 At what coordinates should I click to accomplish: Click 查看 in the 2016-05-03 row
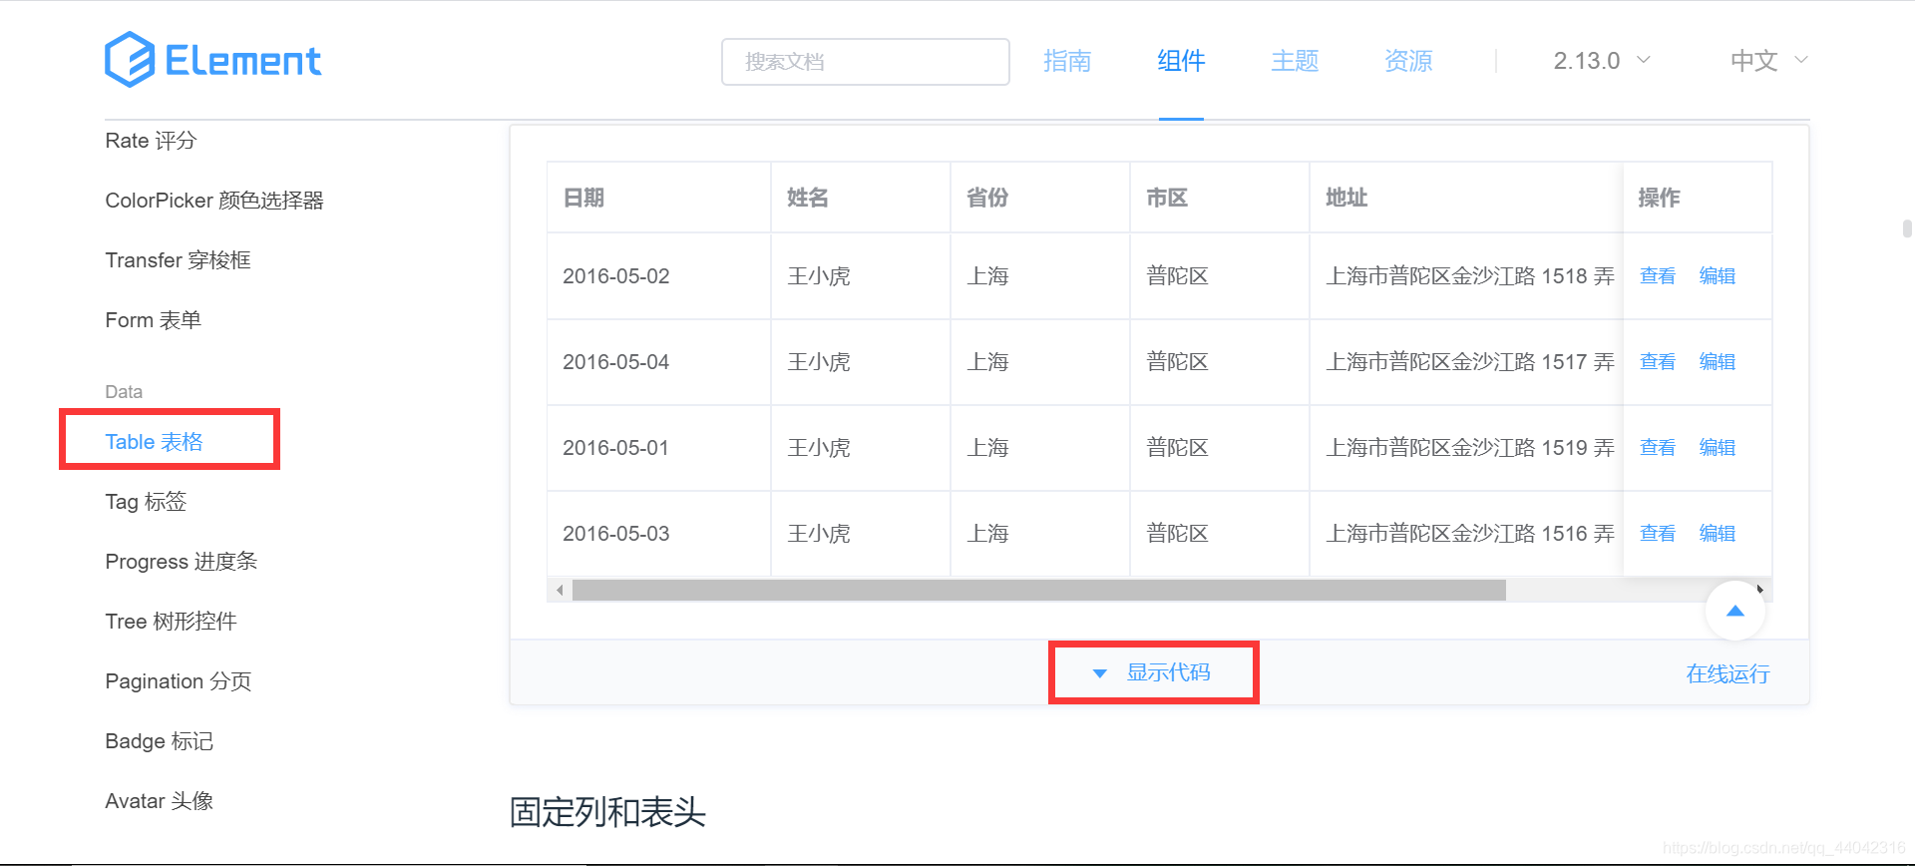click(x=1658, y=534)
